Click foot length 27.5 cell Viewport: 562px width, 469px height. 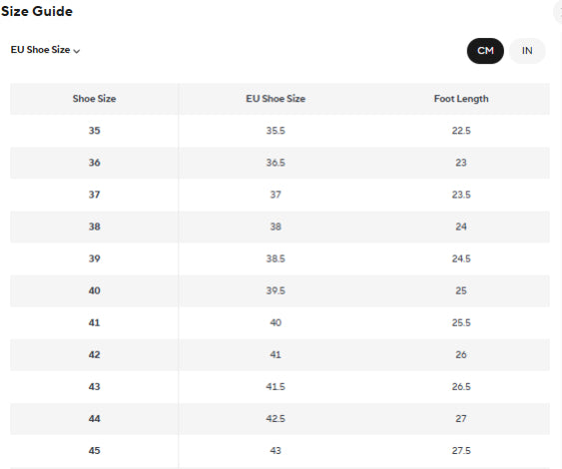click(461, 450)
